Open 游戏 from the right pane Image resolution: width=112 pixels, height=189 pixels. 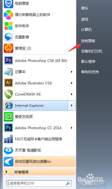click(85, 19)
